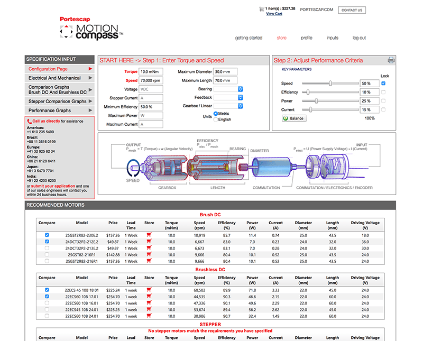Click the Speed rpm input field

click(x=151, y=80)
